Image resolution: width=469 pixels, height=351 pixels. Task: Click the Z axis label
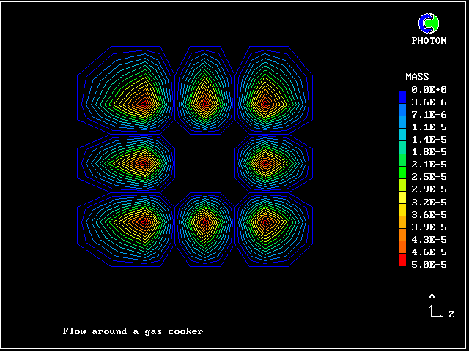tap(451, 314)
